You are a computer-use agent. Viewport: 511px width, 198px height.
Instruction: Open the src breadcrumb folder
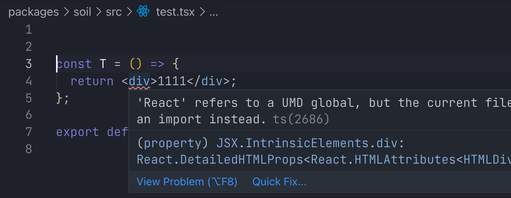(x=114, y=12)
